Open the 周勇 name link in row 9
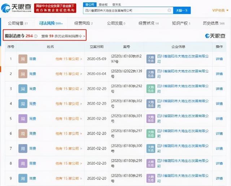Viewport: 231px width, 186px height. coord(32,178)
